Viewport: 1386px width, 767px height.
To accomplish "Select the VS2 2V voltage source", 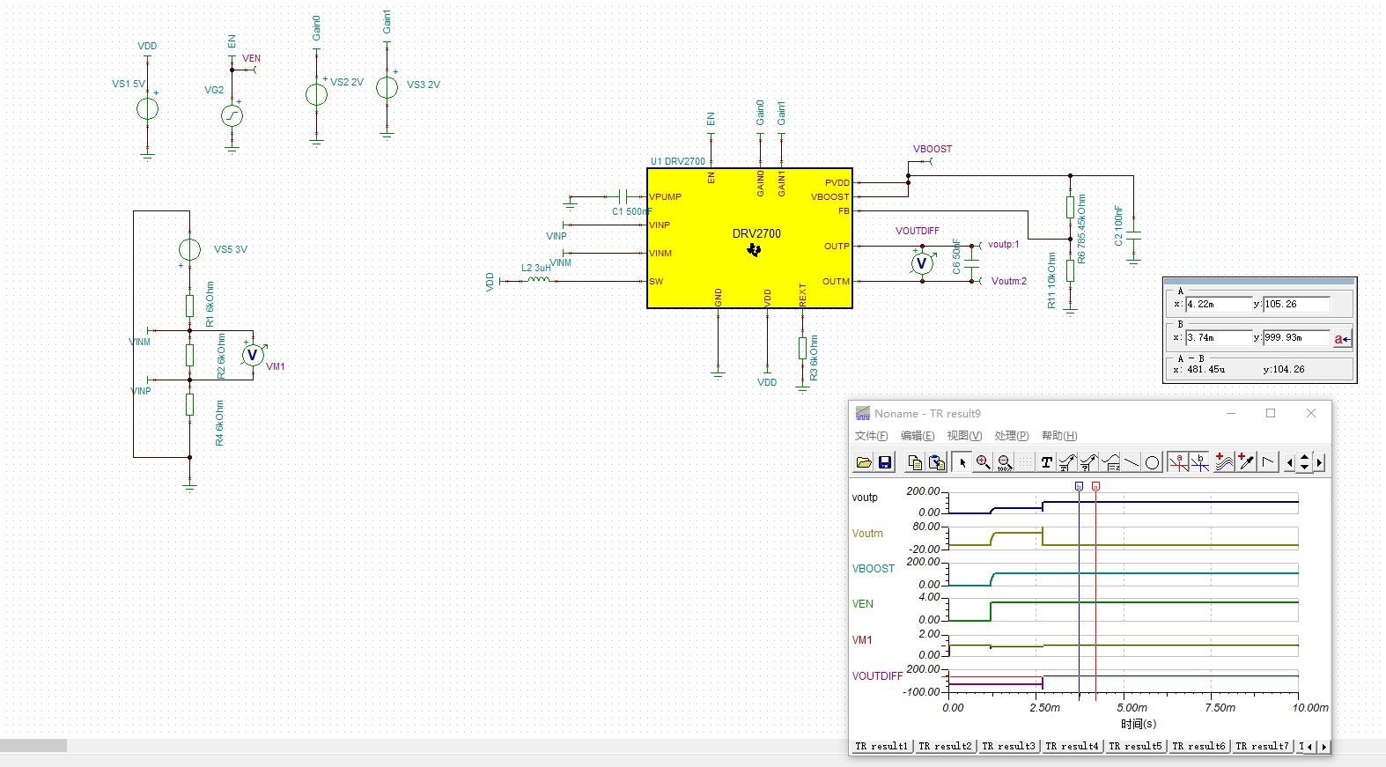I will pos(316,94).
